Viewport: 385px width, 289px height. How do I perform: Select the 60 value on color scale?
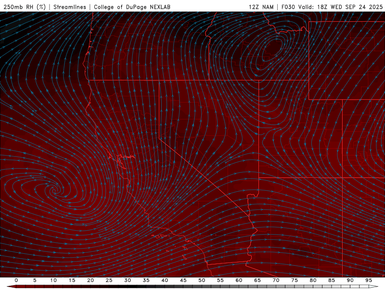tap(239, 280)
